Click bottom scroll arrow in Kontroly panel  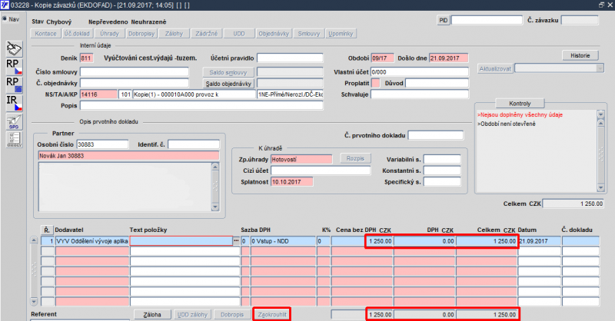point(600,187)
